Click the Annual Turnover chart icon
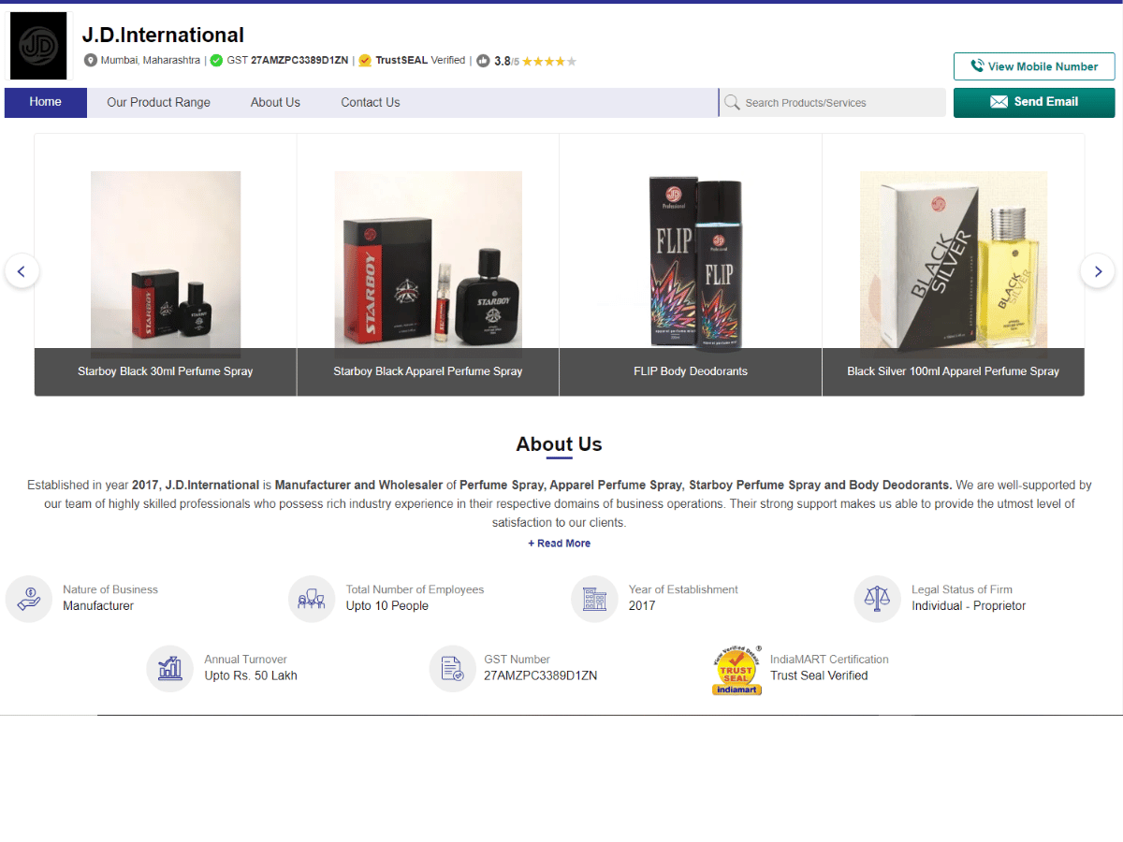Viewport: 1123px width, 842px height. click(x=170, y=668)
